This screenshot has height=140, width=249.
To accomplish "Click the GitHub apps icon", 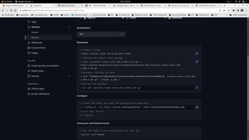I will point(29,89).
